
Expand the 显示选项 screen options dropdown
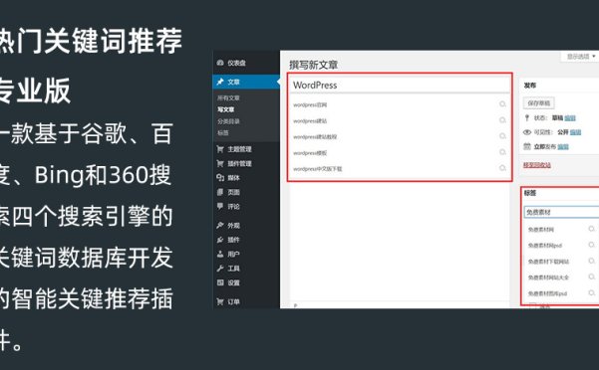(x=581, y=57)
